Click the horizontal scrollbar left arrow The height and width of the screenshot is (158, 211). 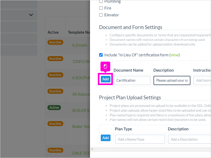[92, 149]
